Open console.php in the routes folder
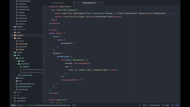 point(23,47)
